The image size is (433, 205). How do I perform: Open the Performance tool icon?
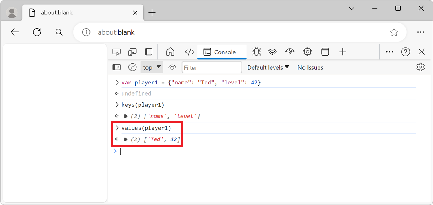tap(290, 52)
